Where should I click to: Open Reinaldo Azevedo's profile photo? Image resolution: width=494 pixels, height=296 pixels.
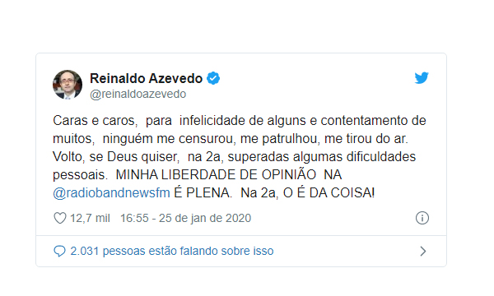click(68, 85)
